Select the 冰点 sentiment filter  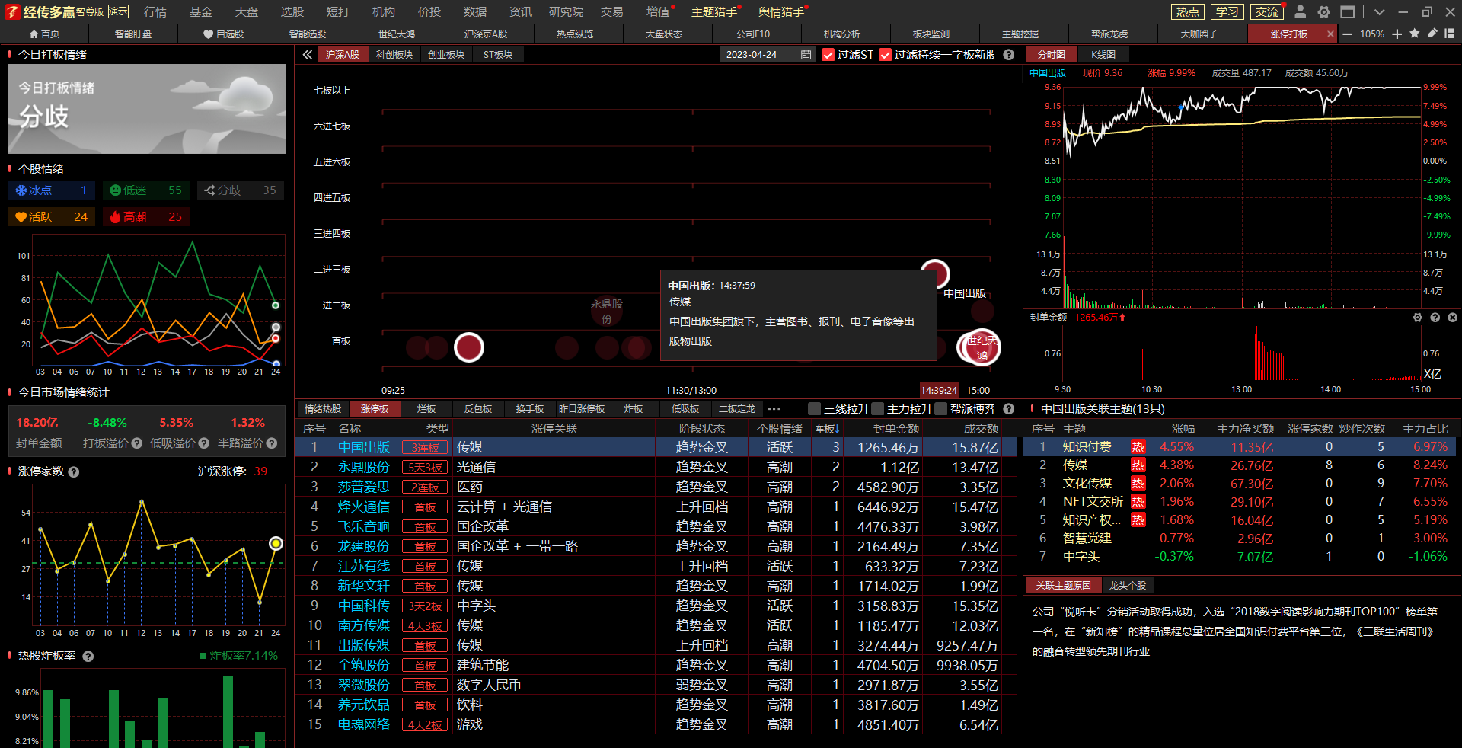click(51, 190)
